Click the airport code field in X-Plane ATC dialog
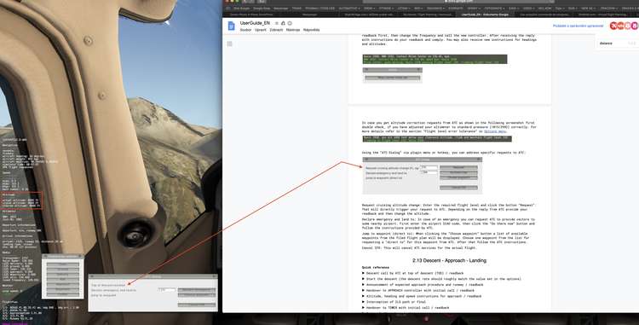This screenshot has height=325, width=639. point(167,290)
